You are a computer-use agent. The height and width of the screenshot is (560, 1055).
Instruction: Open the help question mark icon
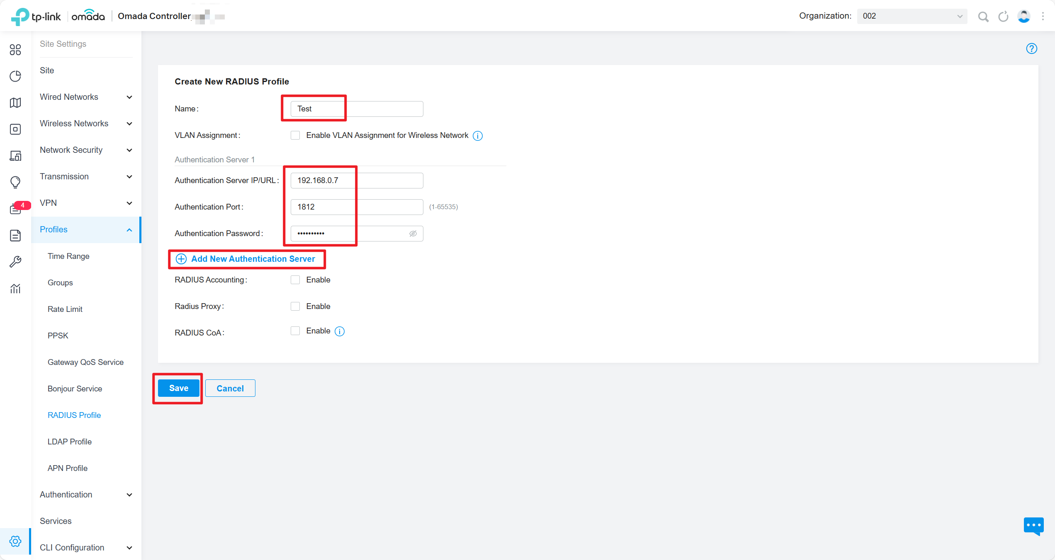point(1031,48)
